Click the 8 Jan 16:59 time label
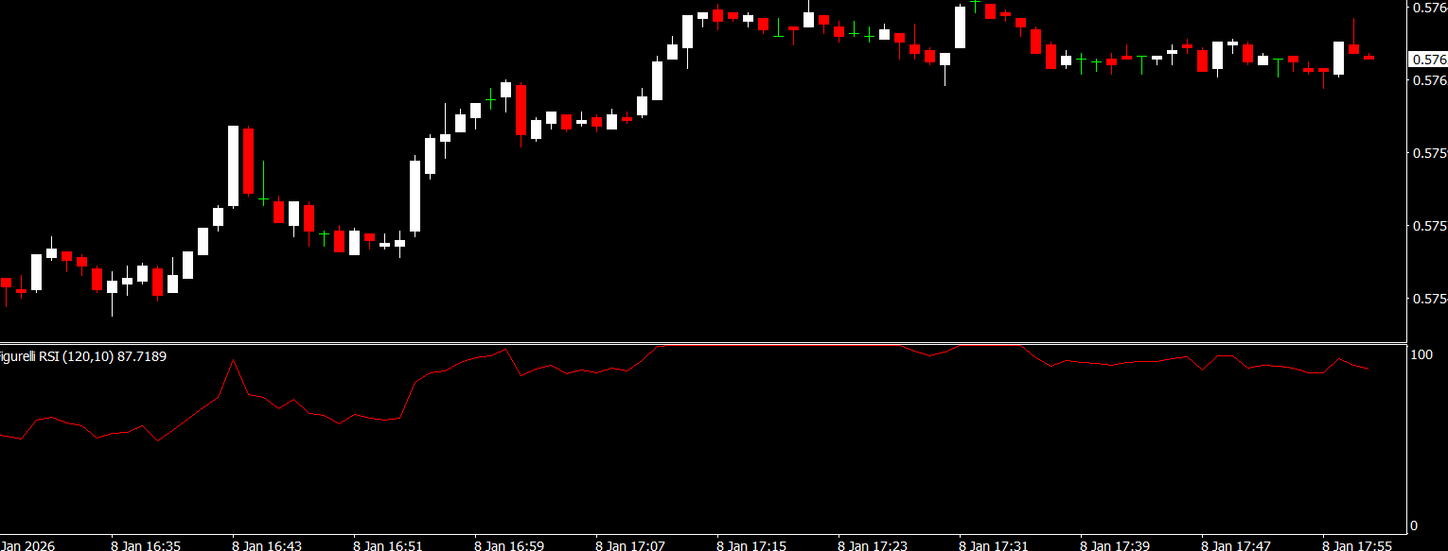Image resolution: width=1448 pixels, height=551 pixels. tap(508, 545)
